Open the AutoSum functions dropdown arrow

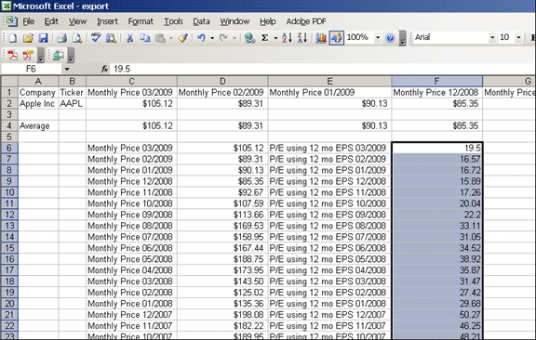275,38
